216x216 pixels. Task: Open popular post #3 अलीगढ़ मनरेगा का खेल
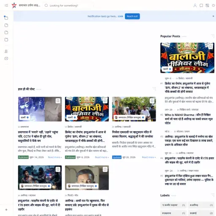(x=189, y=140)
